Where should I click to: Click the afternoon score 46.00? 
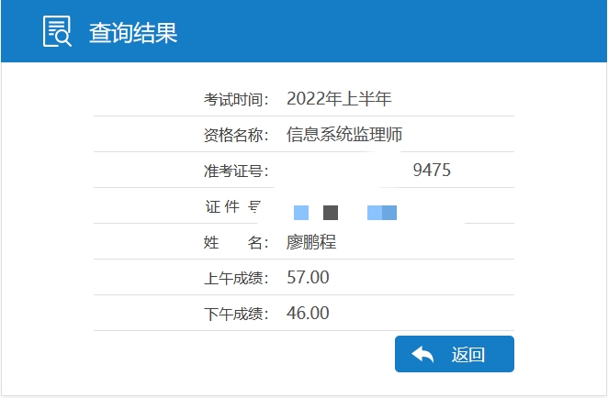pyautogui.click(x=308, y=314)
